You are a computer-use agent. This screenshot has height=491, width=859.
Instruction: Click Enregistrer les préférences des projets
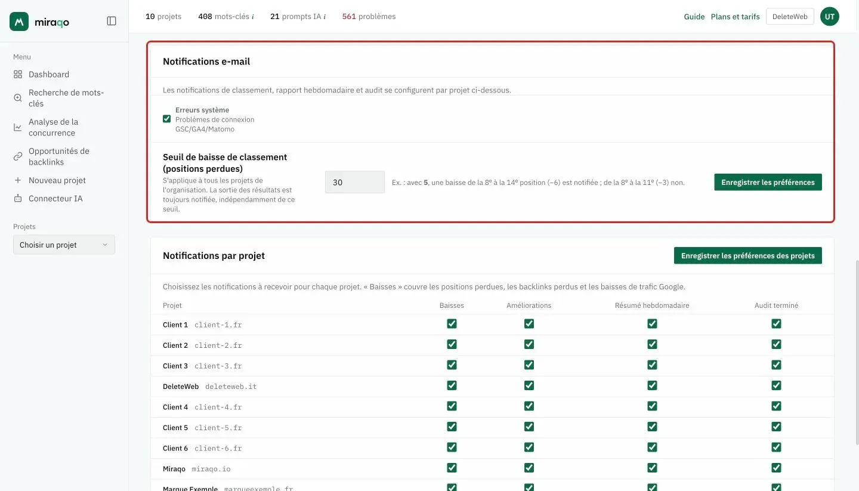point(748,255)
